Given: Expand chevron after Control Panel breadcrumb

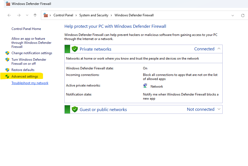Looking at the screenshot, I should tap(76, 15).
